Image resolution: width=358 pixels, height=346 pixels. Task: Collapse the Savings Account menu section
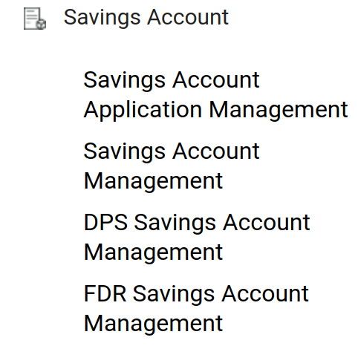point(146,17)
